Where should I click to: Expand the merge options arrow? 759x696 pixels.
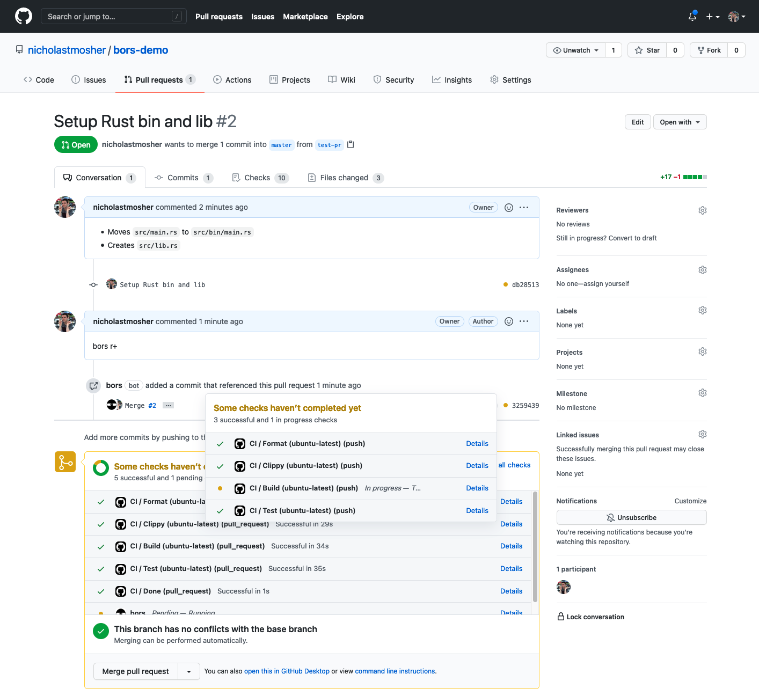pyautogui.click(x=188, y=671)
